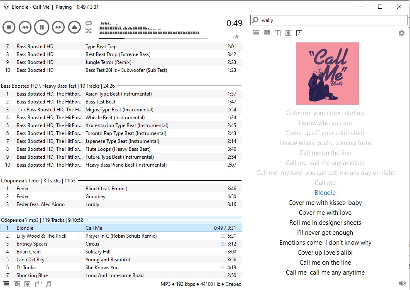Toggle repeat mode
The height and width of the screenshot is (290, 410).
pyautogui.click(x=89, y=23)
